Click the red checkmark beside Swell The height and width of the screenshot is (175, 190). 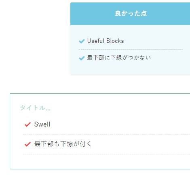point(27,124)
